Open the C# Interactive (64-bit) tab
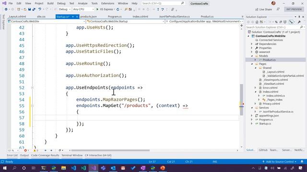The height and width of the screenshot is (172, 307). pyautogui.click(x=98, y=155)
